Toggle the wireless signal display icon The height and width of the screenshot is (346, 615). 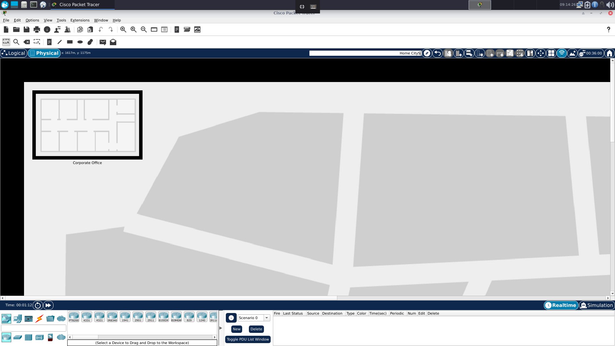pos(562,53)
